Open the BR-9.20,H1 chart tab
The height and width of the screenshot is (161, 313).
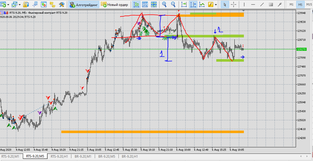click(x=130, y=157)
